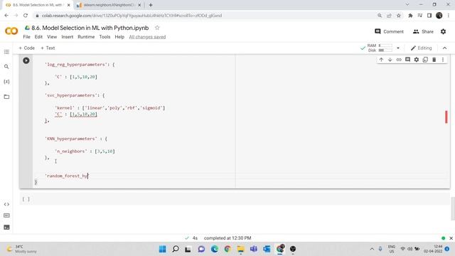Click the Colab CO logo
Image resolution: width=455 pixels, height=256 pixels.
point(11,31)
